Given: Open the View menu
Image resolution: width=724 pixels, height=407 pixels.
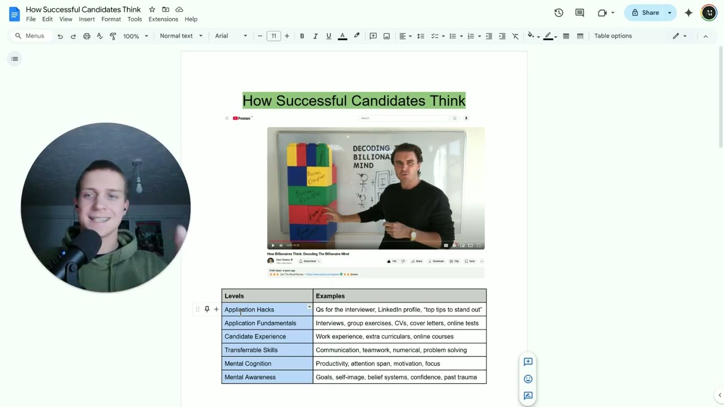Looking at the screenshot, I should tap(66, 19).
